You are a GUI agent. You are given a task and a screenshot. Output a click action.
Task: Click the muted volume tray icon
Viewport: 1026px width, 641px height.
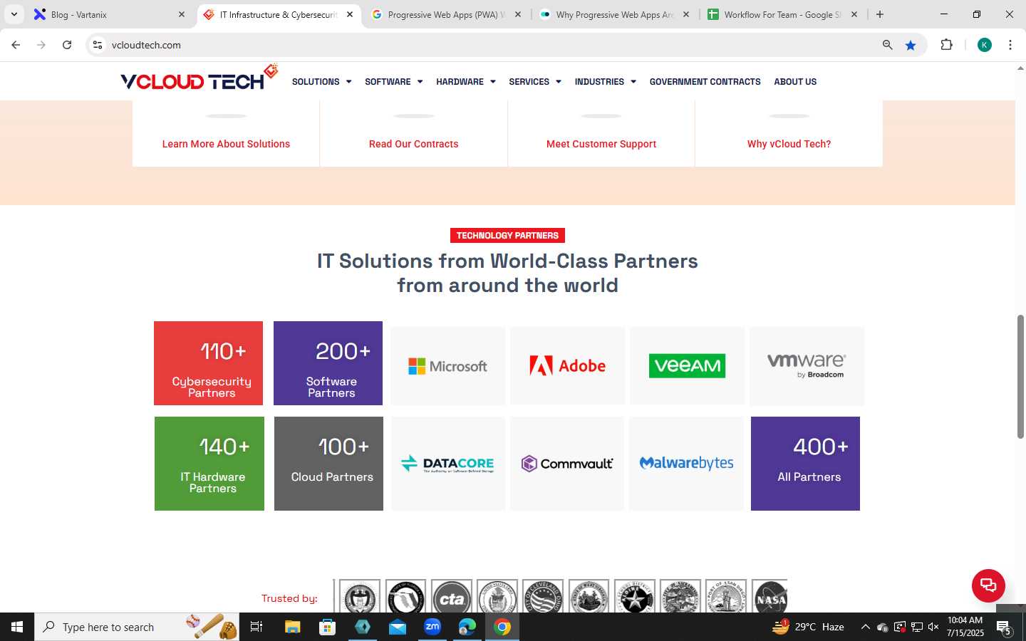[933, 627]
